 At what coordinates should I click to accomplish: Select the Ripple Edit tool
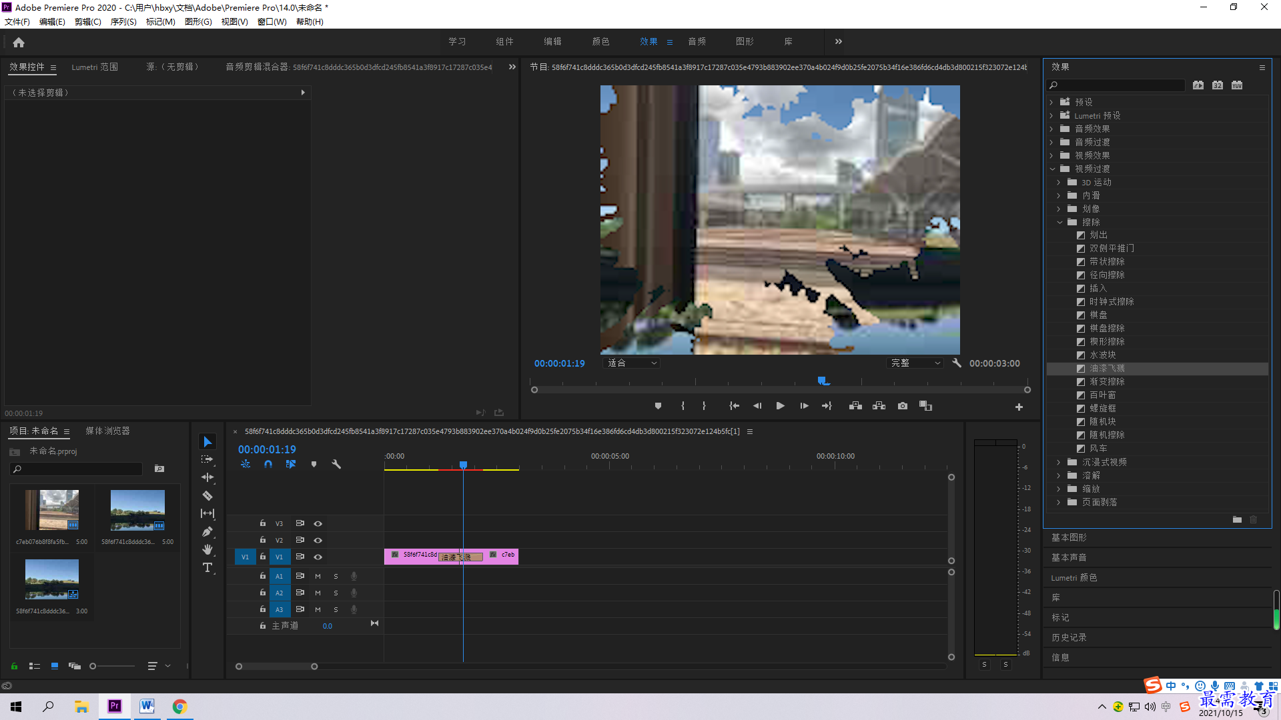pyautogui.click(x=207, y=477)
